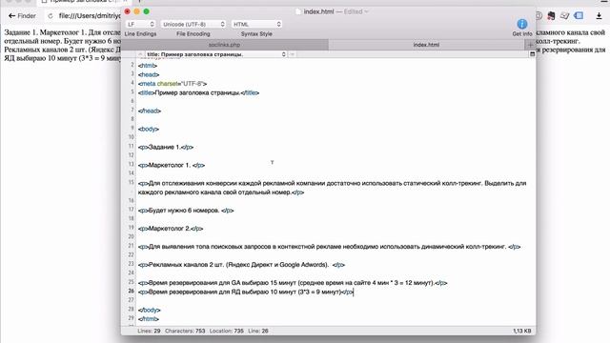The image size is (610, 343).
Task: Open a new browser tab with plus
Action: coord(139,2)
